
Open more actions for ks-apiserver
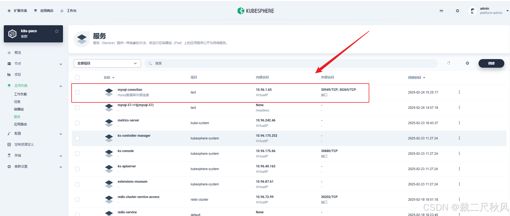click(459, 169)
